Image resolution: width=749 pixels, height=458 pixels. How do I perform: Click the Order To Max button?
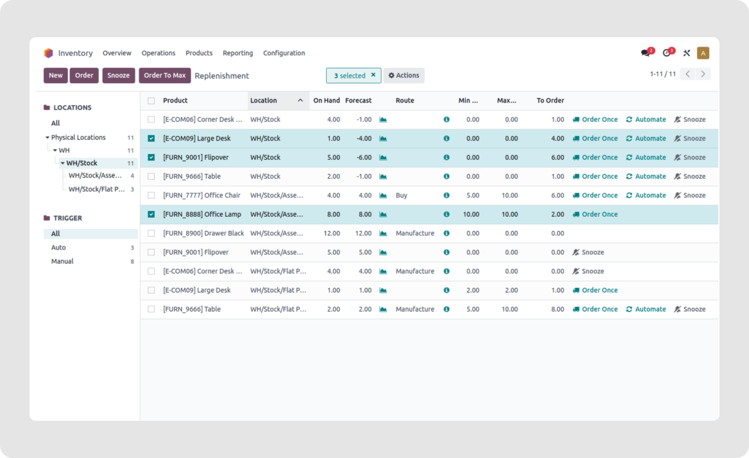click(164, 75)
